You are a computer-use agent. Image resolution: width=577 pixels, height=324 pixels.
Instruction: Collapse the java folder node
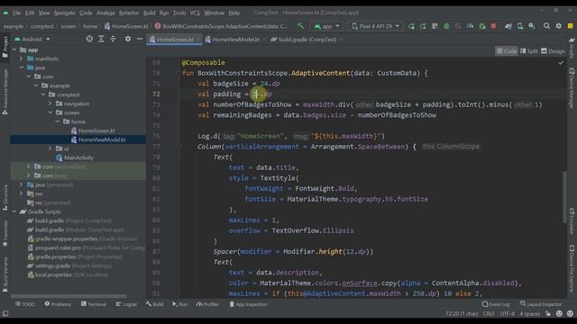[x=22, y=67]
